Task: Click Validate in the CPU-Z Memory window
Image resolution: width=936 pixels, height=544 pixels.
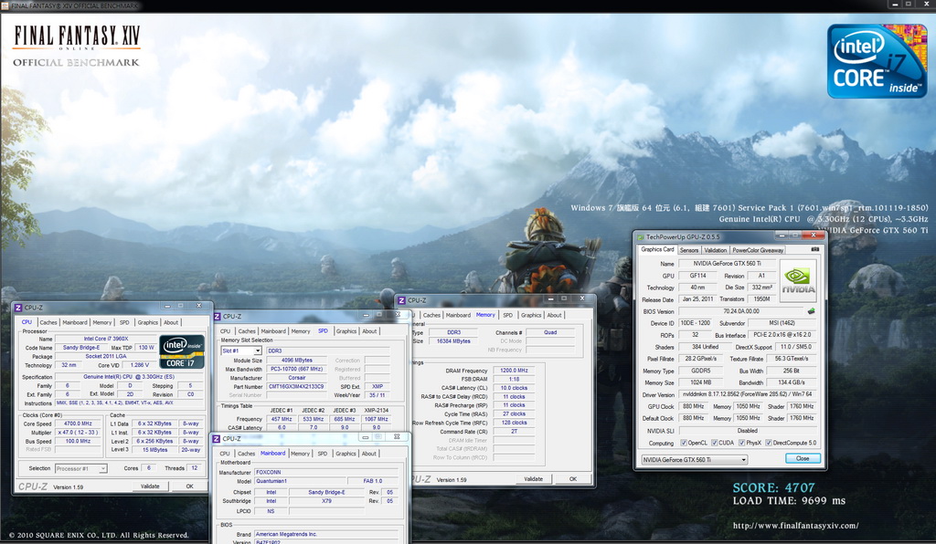Action: tap(533, 479)
